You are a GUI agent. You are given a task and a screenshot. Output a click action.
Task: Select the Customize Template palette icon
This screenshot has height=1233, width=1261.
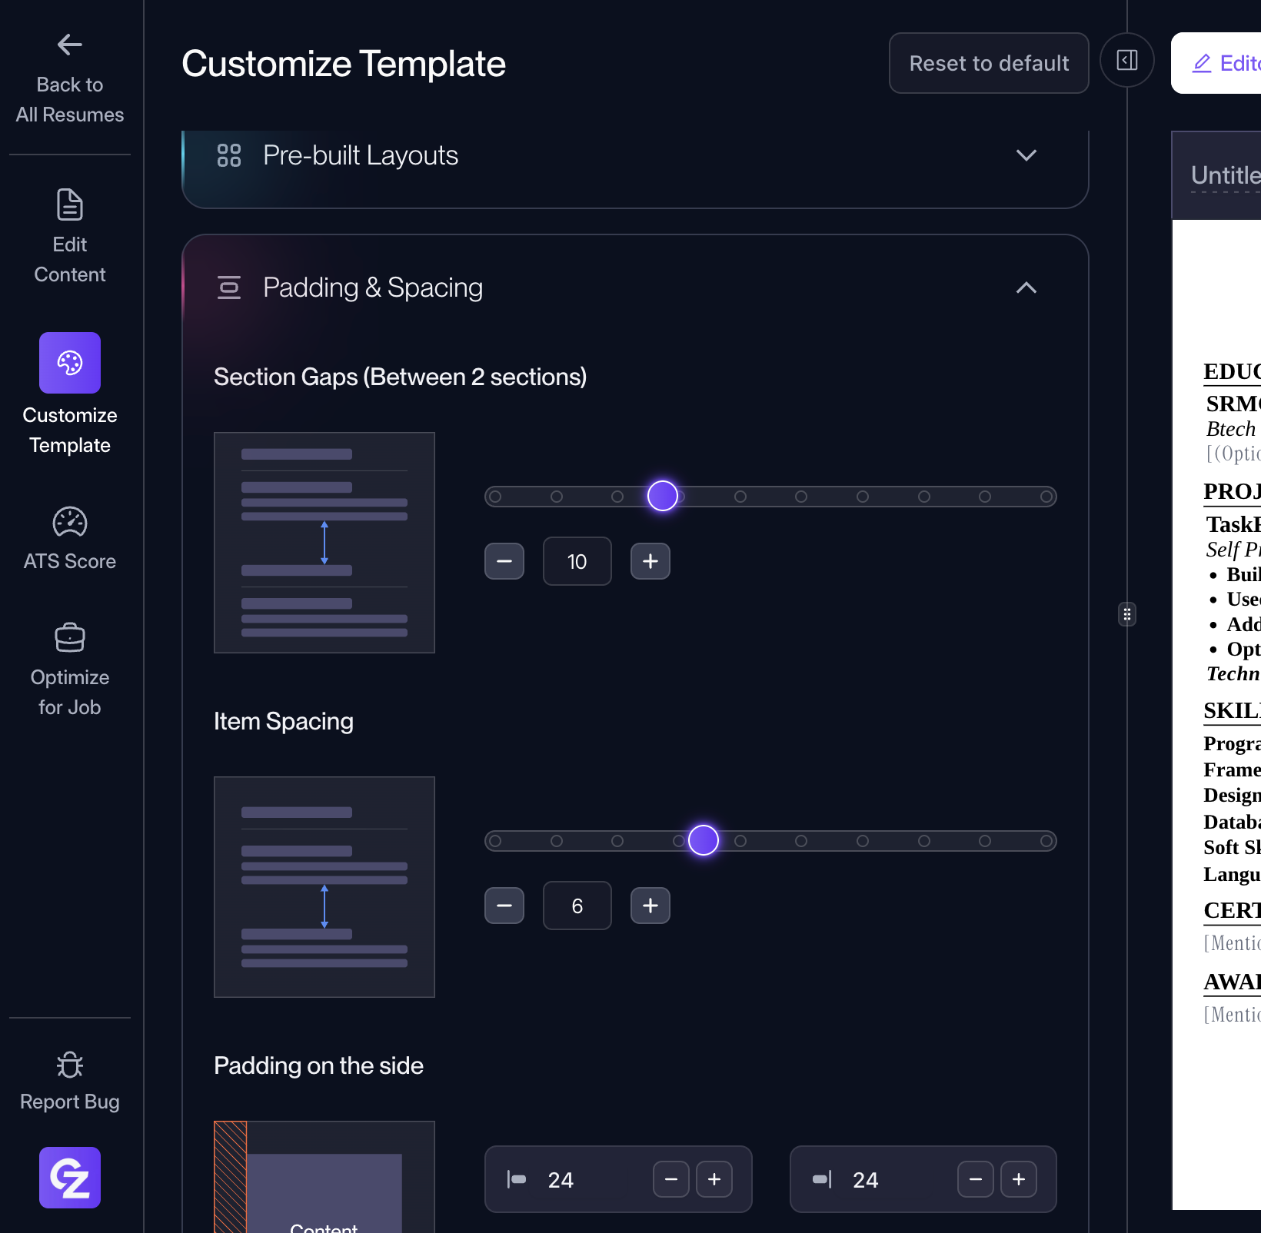point(70,363)
